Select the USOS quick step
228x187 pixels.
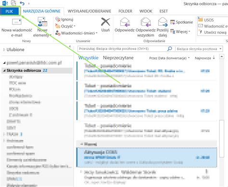(x=206, y=20)
